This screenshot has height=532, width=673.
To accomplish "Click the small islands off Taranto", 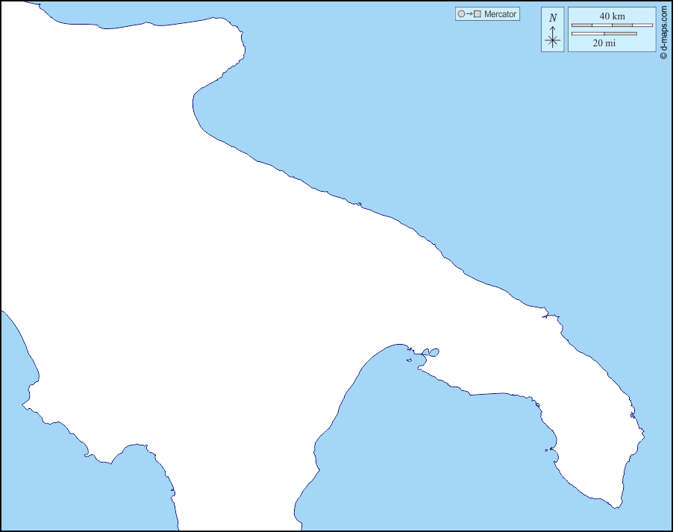I will click(431, 351).
